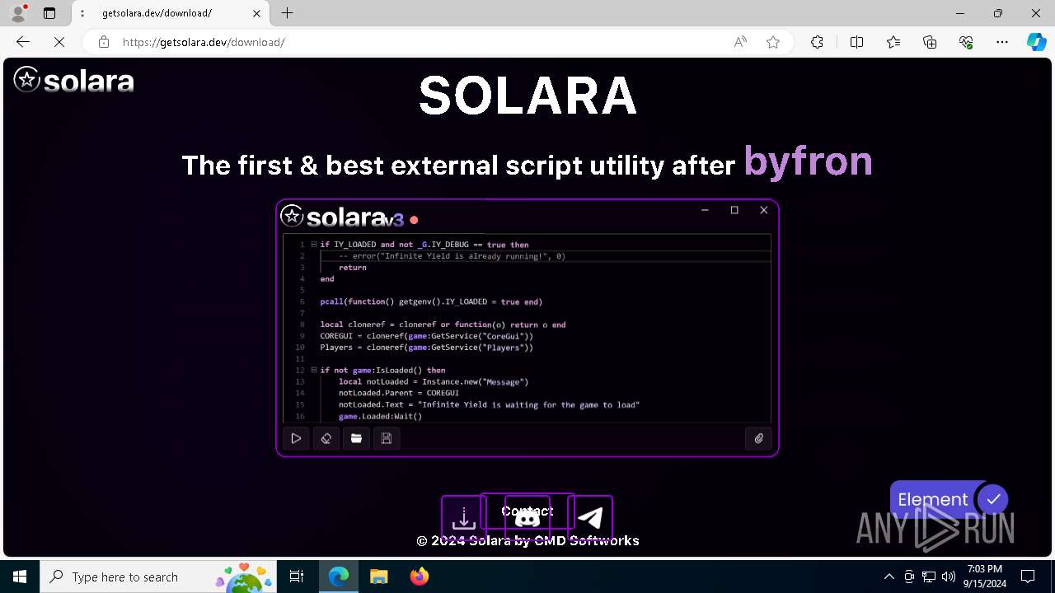Open Browser essentials heart icon
Image resolution: width=1055 pixels, height=593 pixels.
point(966,42)
